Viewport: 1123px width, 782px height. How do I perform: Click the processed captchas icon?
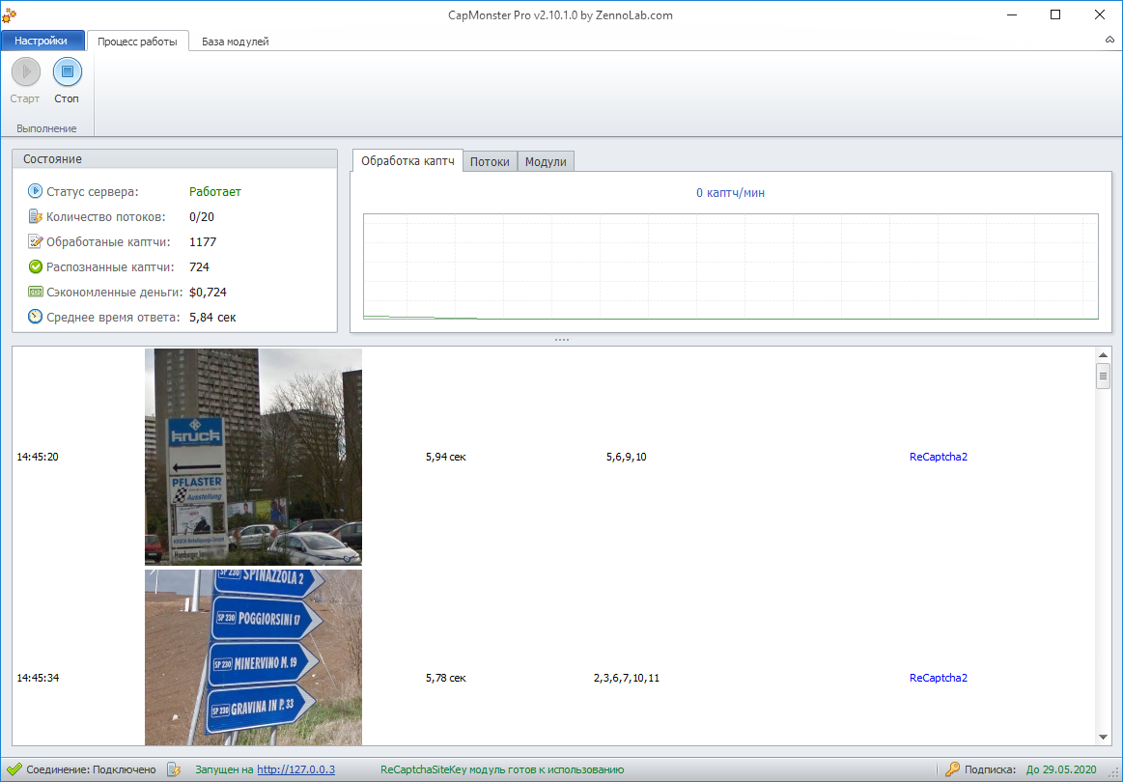click(x=36, y=241)
